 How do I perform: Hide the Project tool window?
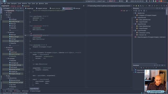[23, 8]
